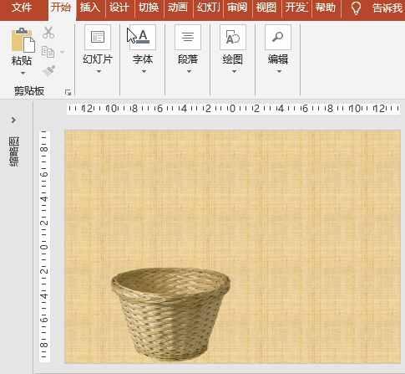Open the Copy options dropdown arrow
This screenshot has height=374, width=405.
[x=62, y=52]
